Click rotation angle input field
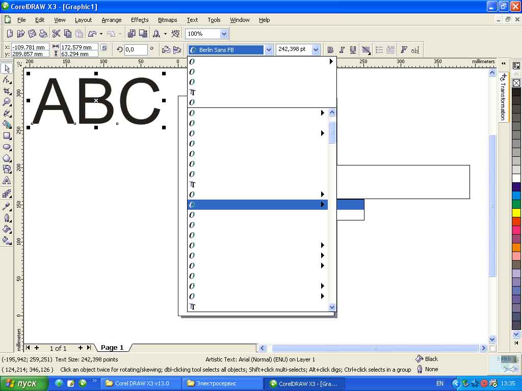Viewport: 522px width, 391px height. [136, 50]
